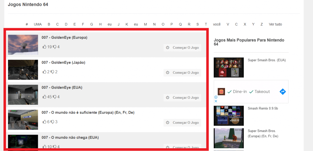Filter games by letter M
The height and width of the screenshot is (151, 313).
pyautogui.click(x=145, y=24)
